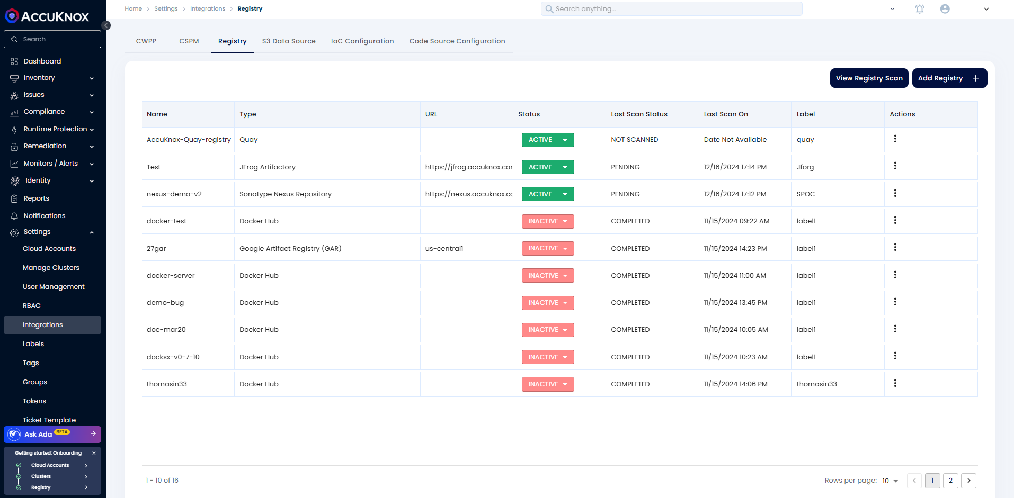Open the notifications bell in top bar

(920, 9)
